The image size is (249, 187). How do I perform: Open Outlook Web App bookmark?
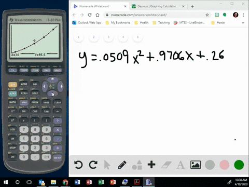(87, 22)
